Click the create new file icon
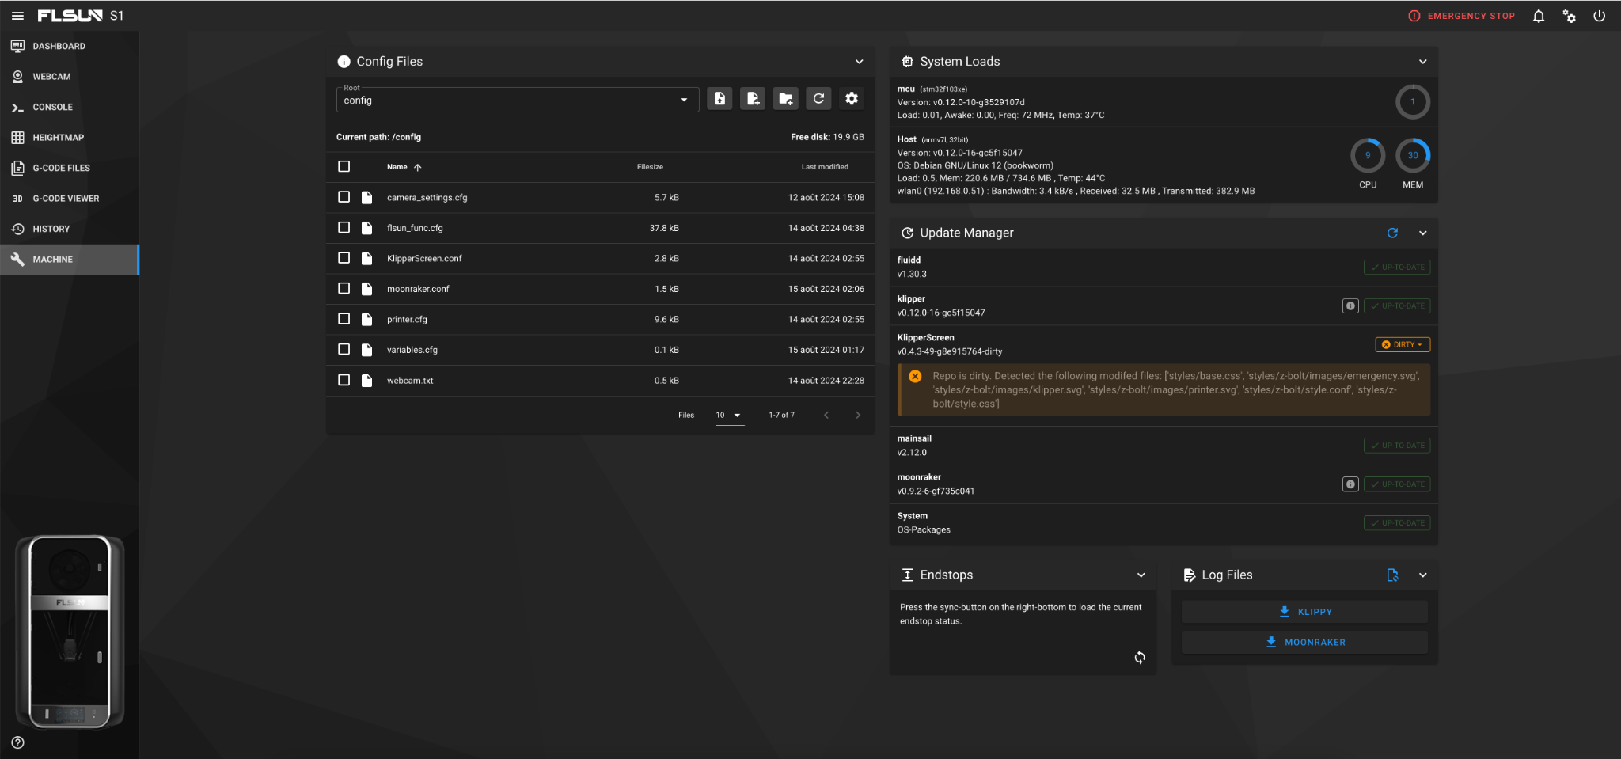 point(753,99)
